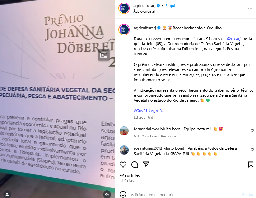Reply to fernandalavor's comment
Screen dimensions: 256x198
[x=169, y=136]
